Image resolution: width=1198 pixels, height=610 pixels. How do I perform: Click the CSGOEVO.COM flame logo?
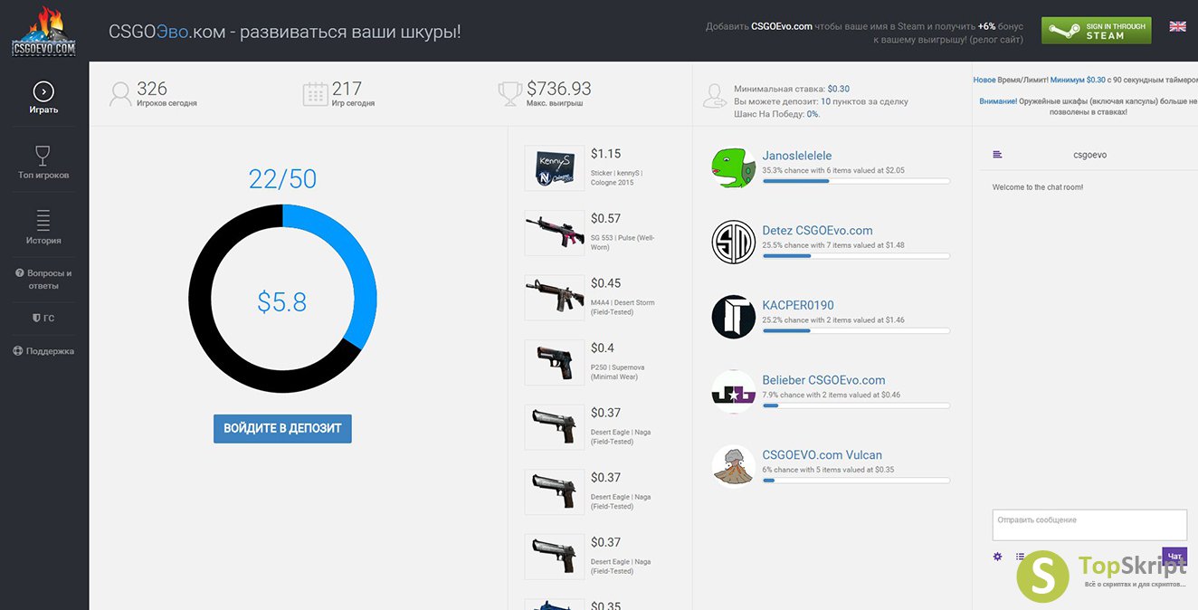(43, 32)
